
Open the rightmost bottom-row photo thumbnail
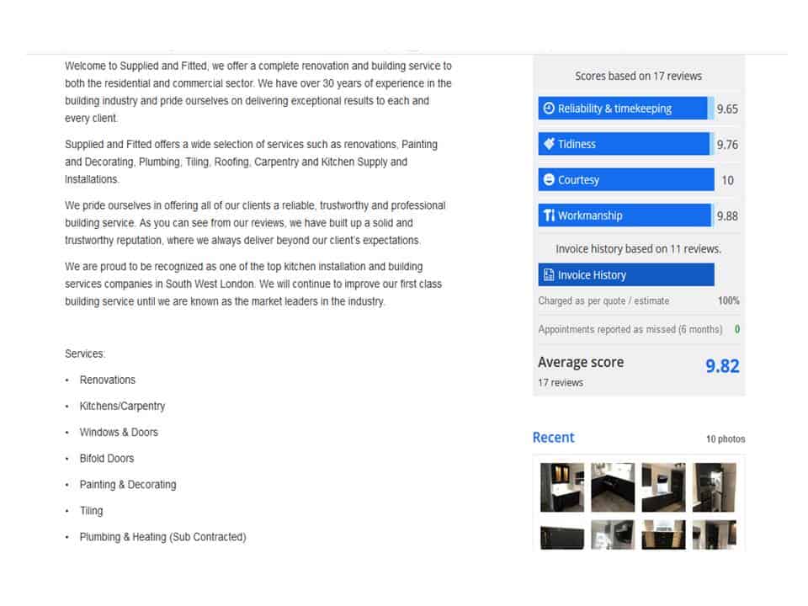[x=714, y=536]
